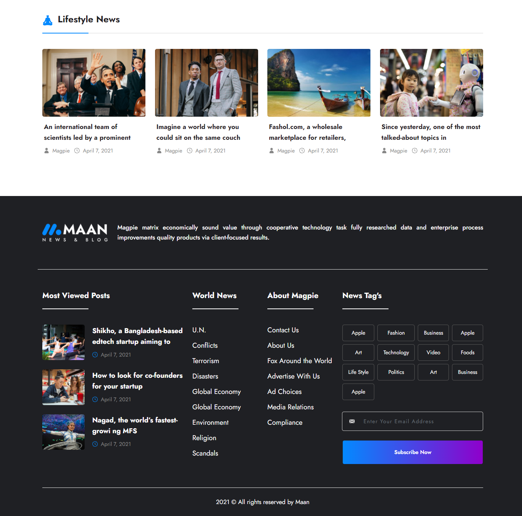Select the Life Style news tag

coord(358,372)
